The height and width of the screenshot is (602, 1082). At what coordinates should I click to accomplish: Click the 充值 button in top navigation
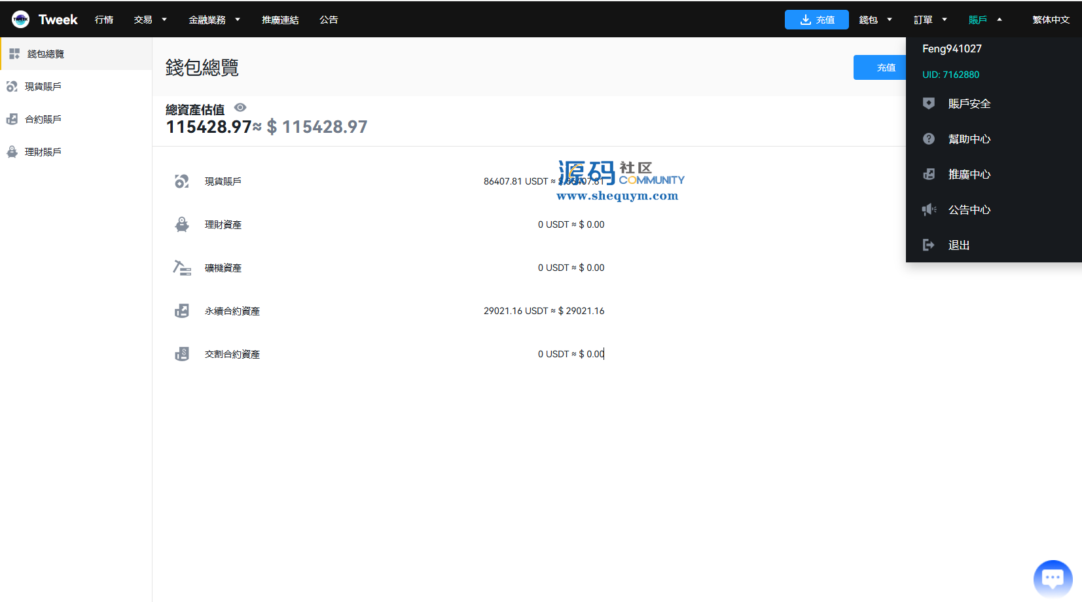[816, 20]
